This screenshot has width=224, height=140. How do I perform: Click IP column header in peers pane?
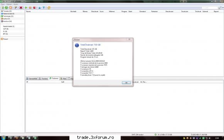tap(27, 82)
